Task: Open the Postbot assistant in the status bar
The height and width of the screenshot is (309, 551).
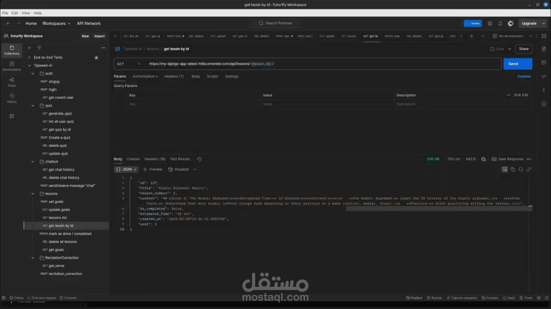Action: pos(414,298)
